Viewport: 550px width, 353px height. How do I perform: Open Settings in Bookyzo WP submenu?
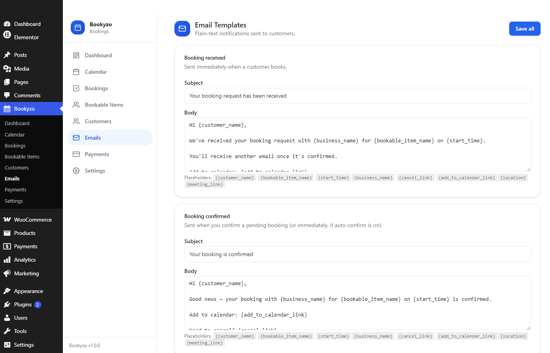pos(14,201)
